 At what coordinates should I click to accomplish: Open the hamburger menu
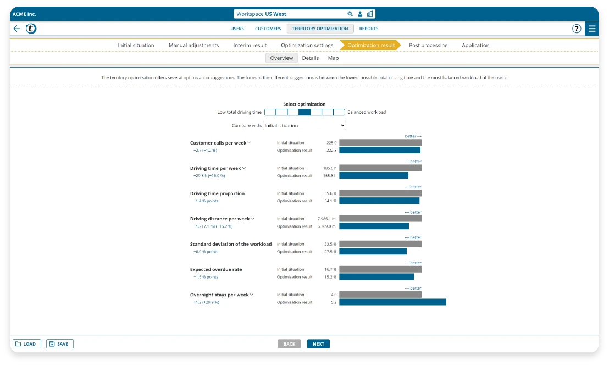click(592, 29)
